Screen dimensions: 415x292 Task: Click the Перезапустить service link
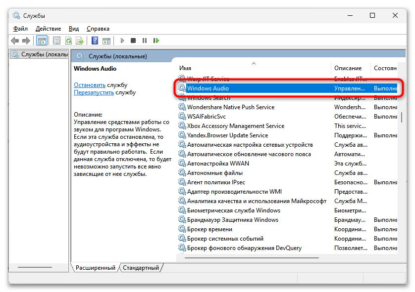[94, 92]
